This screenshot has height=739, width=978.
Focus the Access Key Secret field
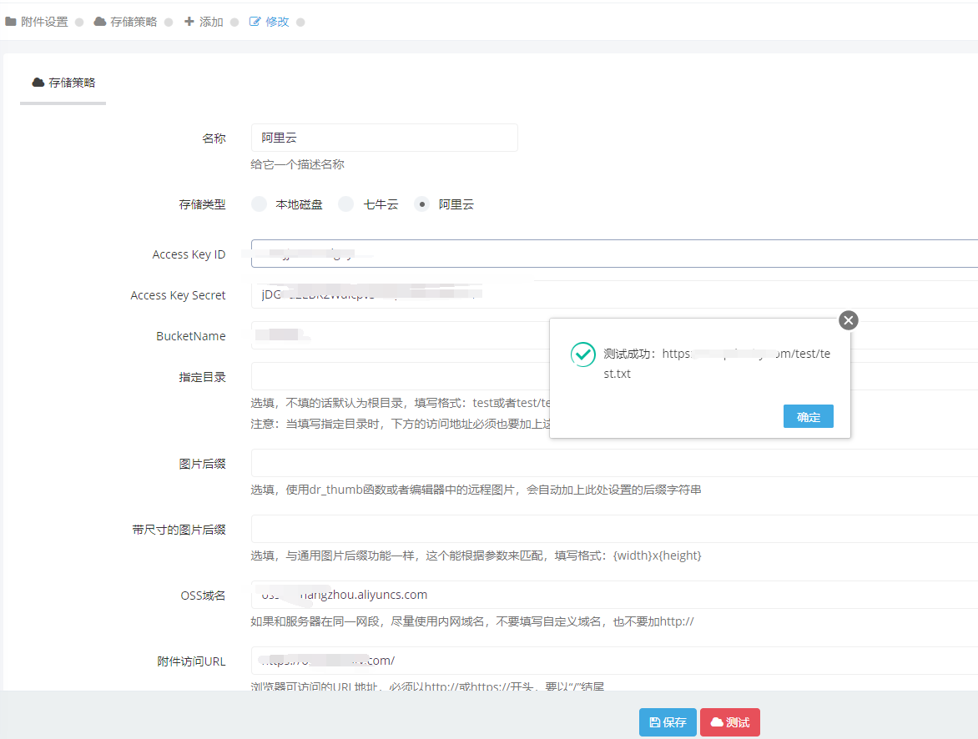614,294
